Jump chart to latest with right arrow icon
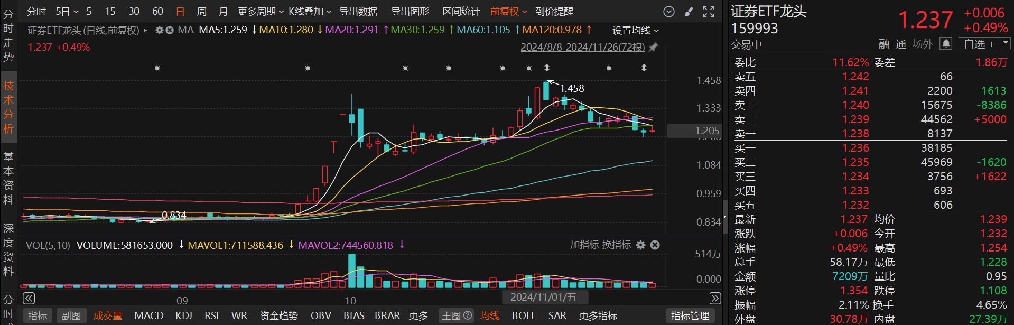Image resolution: width=1014 pixels, height=325 pixels. tap(715, 298)
